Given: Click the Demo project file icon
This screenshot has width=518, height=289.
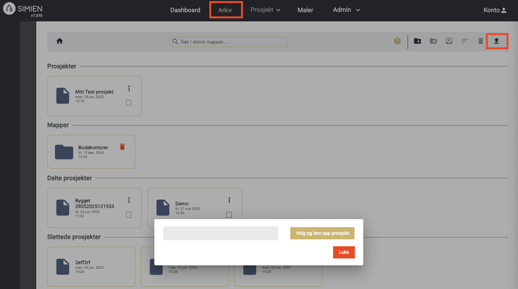Looking at the screenshot, I should click(163, 208).
